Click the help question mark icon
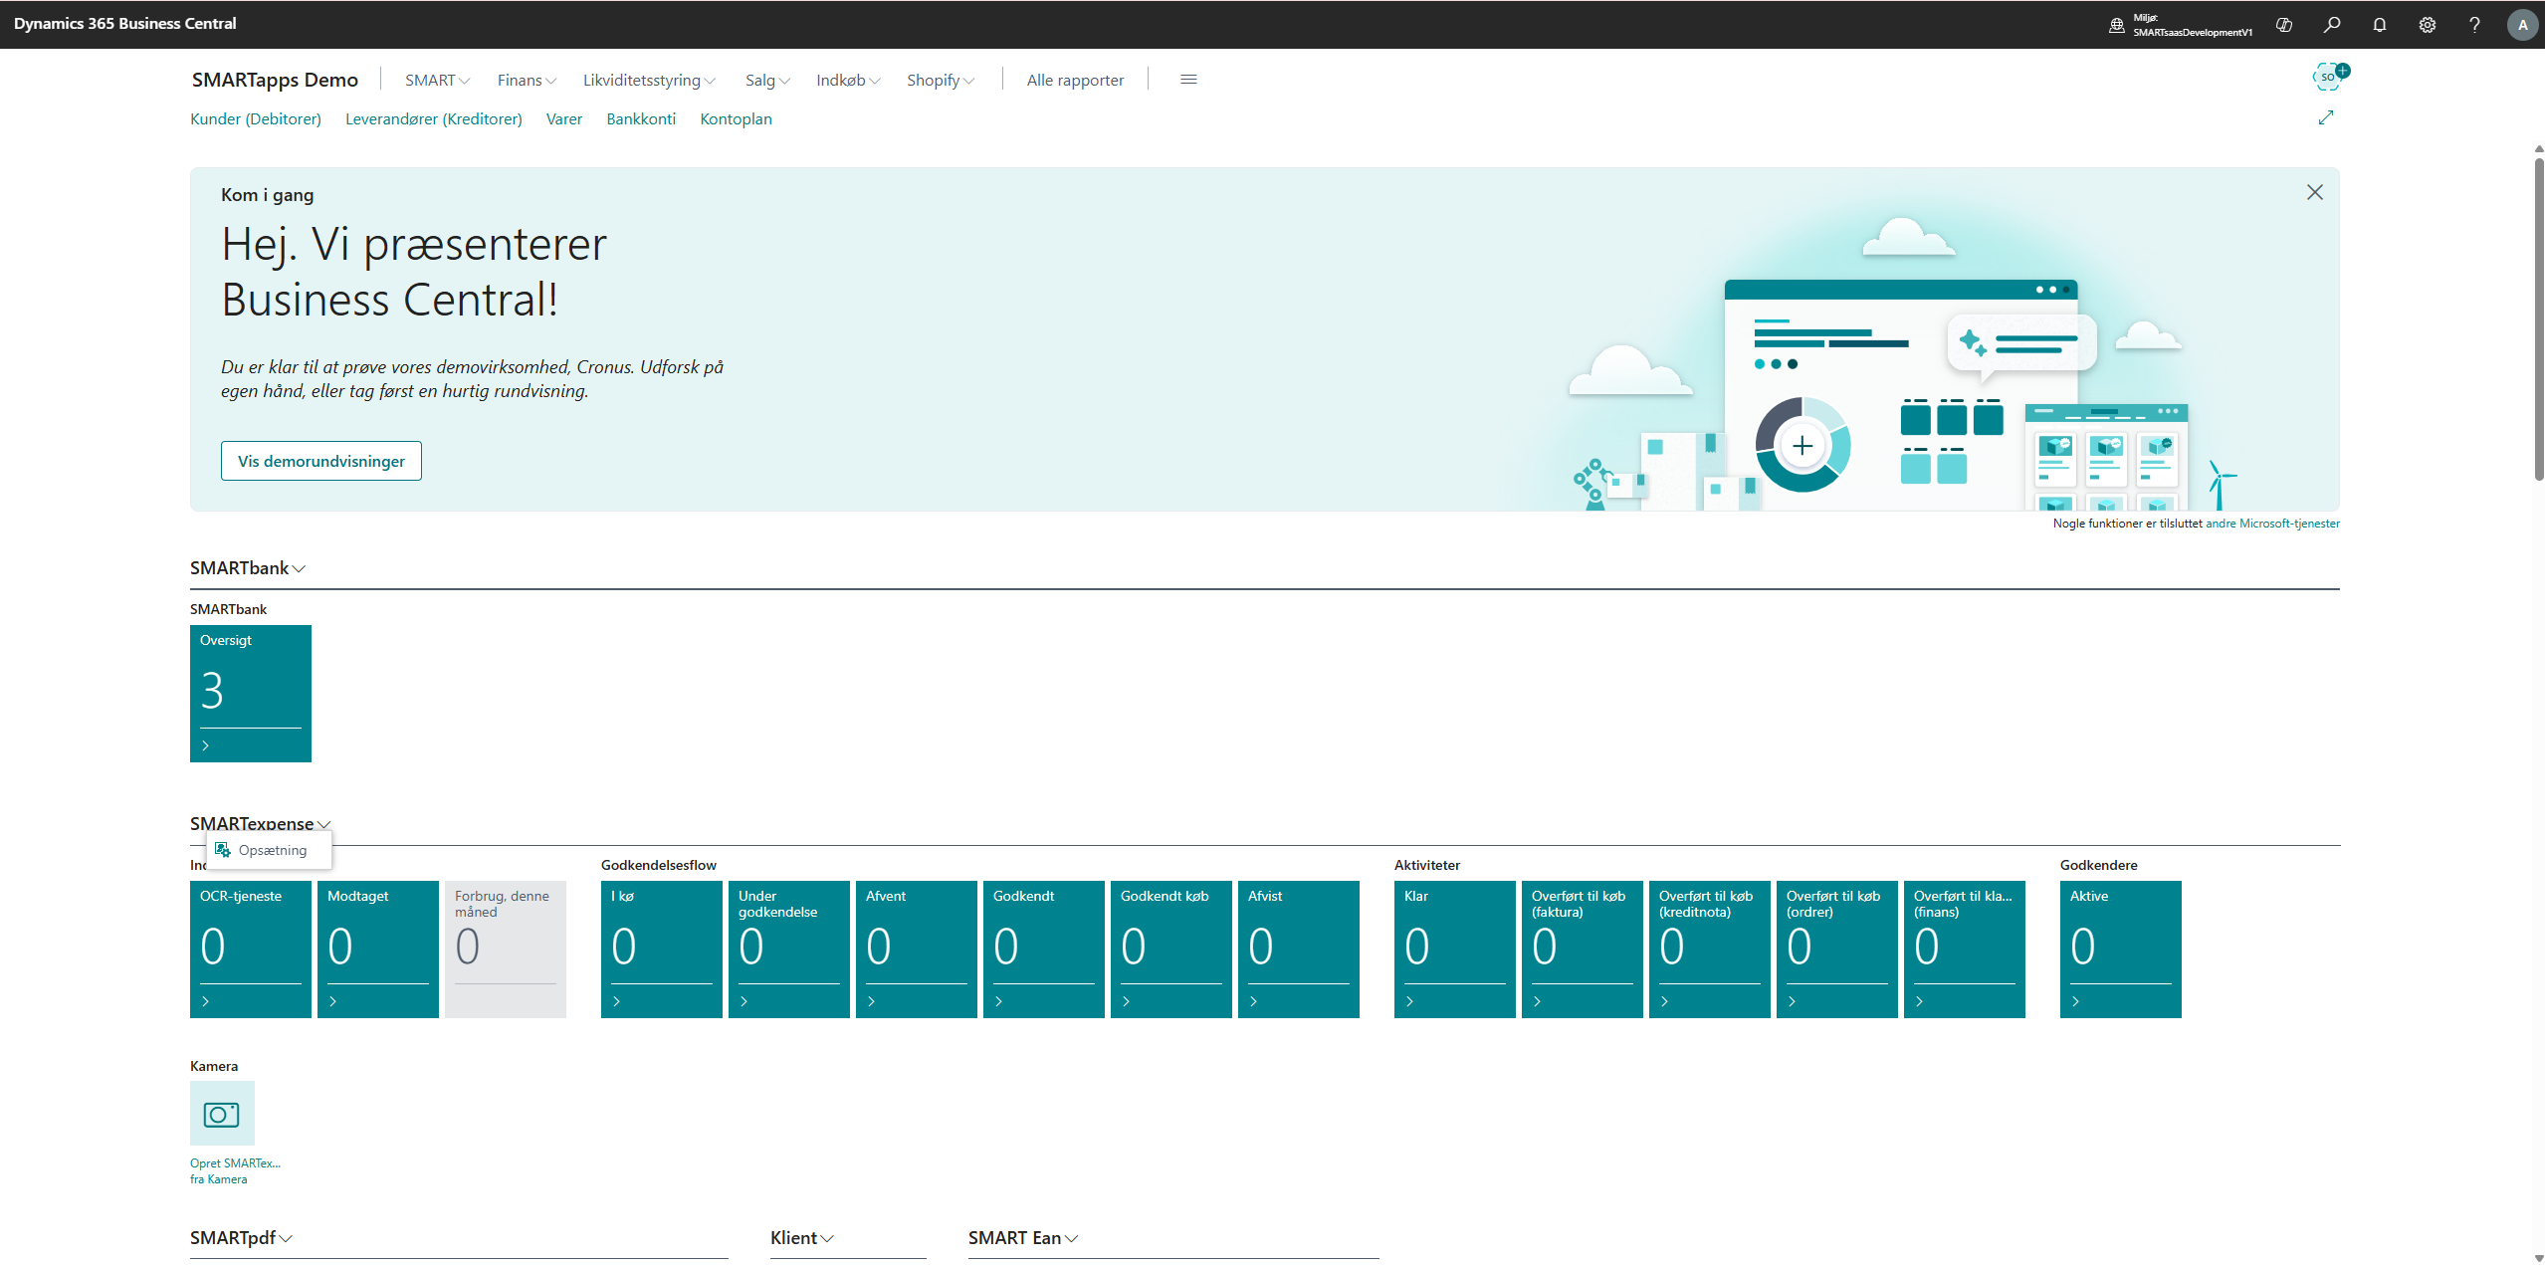Viewport: 2545px width, 1265px height. click(x=2474, y=25)
